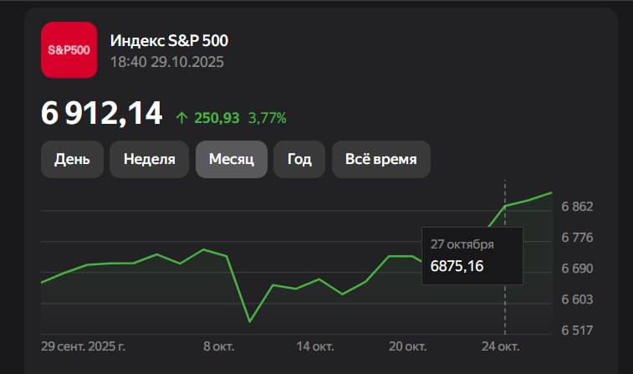Choose the Месяц period tab
Viewport: 633px width, 374px height.
[231, 159]
